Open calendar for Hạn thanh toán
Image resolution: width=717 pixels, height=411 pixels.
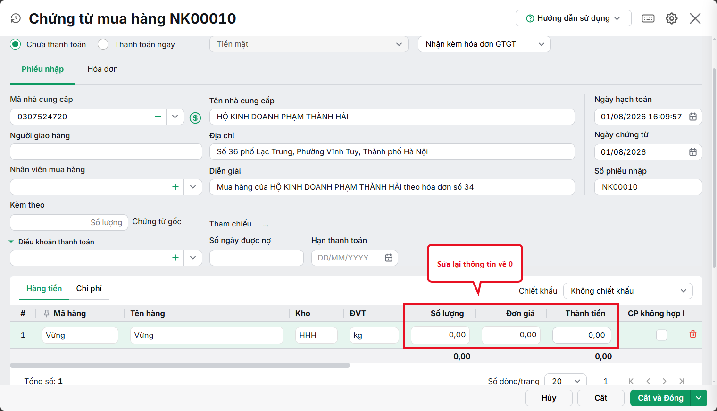point(389,258)
